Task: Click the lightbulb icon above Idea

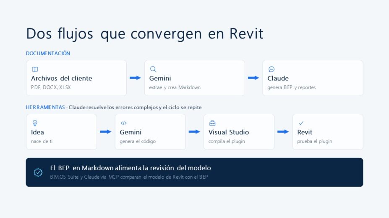Action: (35, 123)
